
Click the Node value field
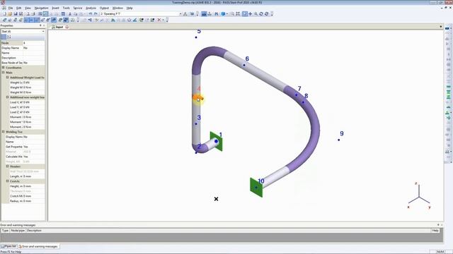tap(33, 43)
